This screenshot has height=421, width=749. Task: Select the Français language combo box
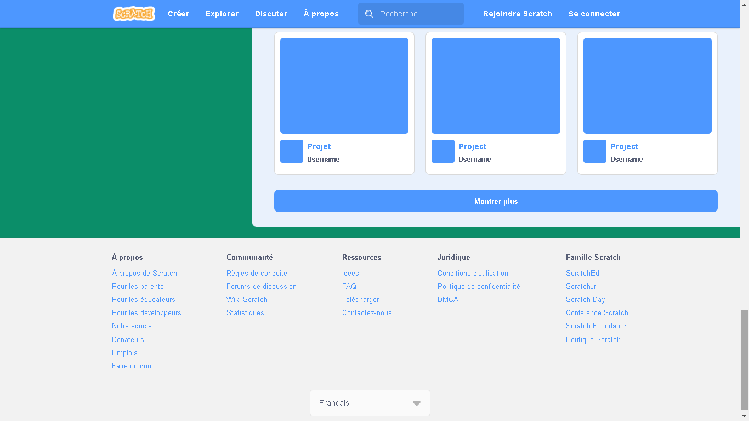click(x=356, y=402)
